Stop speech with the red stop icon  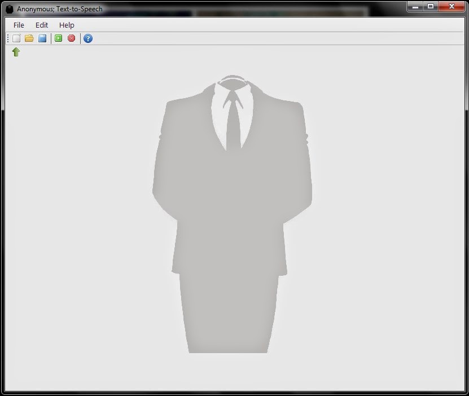pos(72,38)
